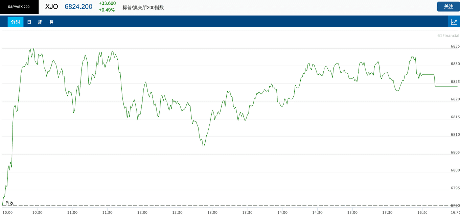
Task: Click the +33.600 point change
Action: tap(107, 3)
